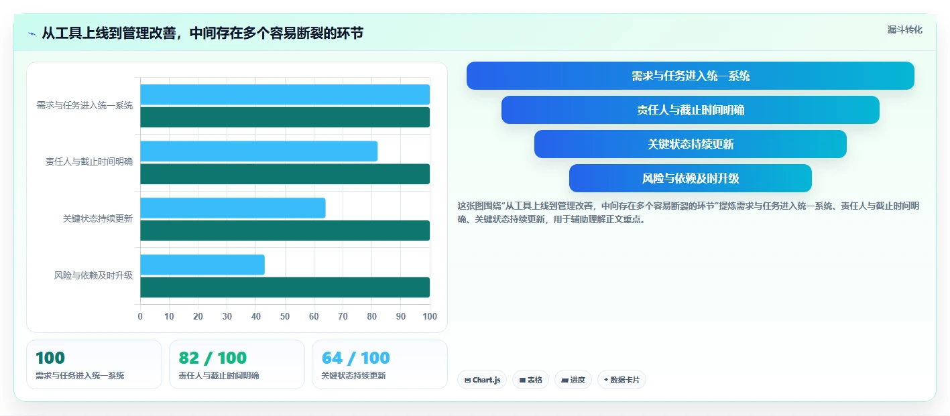Click the 表格 tag chip

tap(530, 380)
